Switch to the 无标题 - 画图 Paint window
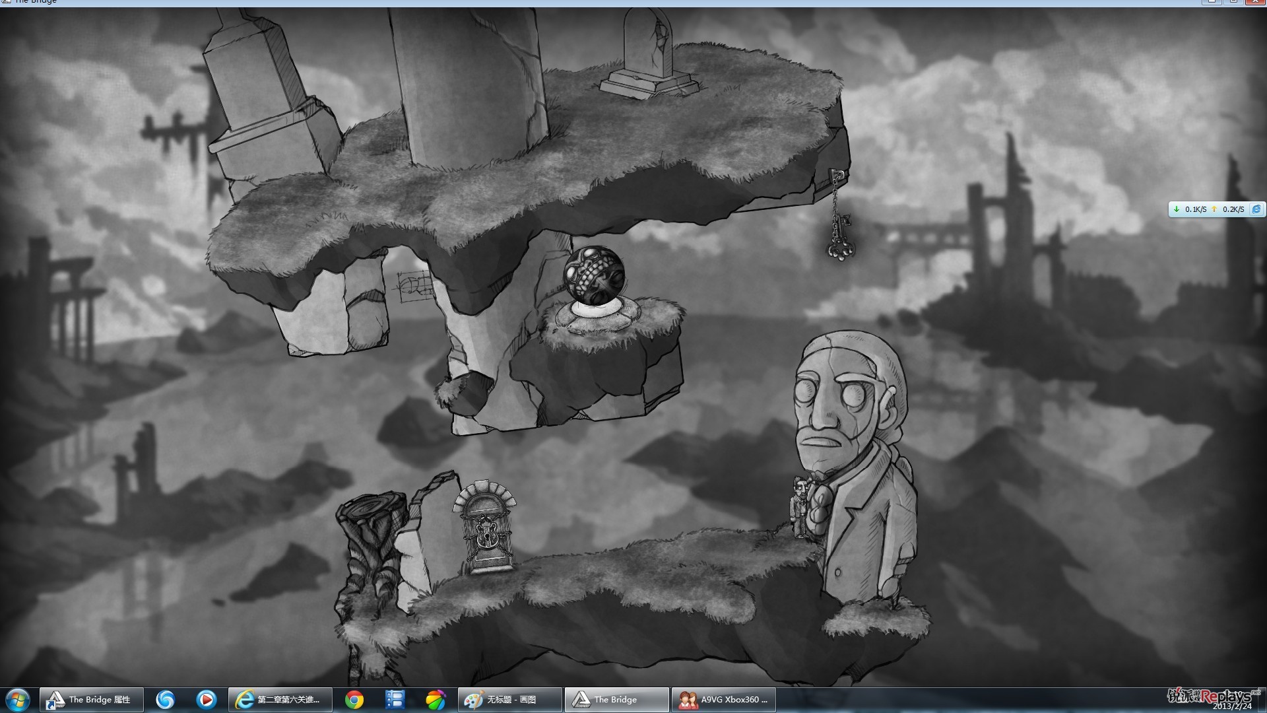Viewport: 1267px width, 713px height. pos(510,700)
